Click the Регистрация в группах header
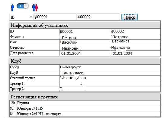Image resolution: width=164 pixels, height=118 pixels. coord(85,97)
